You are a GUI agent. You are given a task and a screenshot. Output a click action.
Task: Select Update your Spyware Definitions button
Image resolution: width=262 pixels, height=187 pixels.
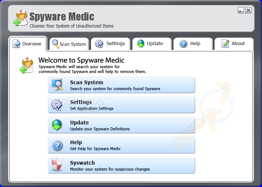coord(121,125)
